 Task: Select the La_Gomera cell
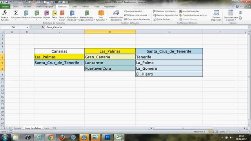click(x=169, y=69)
